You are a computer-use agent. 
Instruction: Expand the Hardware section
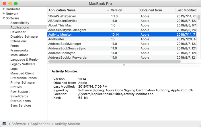[x=4, y=9]
